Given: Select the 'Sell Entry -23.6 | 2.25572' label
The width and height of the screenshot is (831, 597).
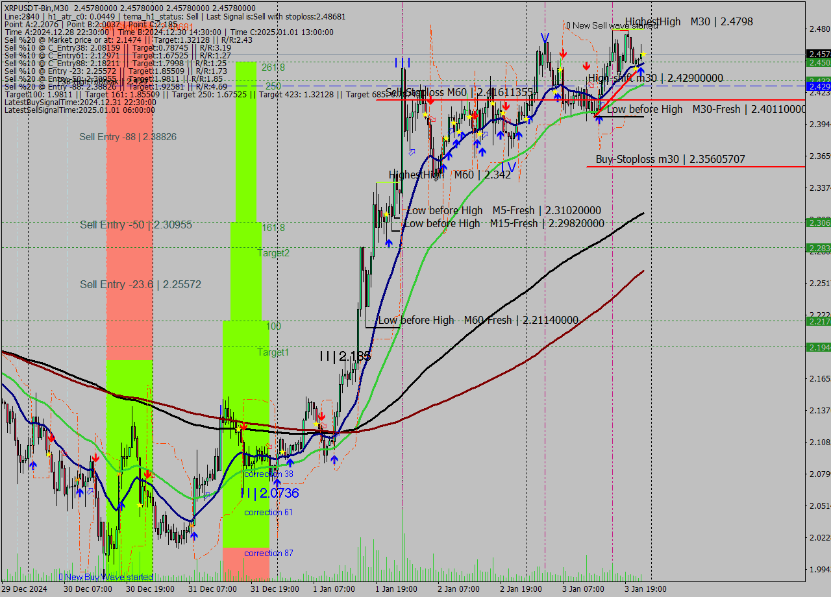Looking at the screenshot, I should [x=140, y=284].
